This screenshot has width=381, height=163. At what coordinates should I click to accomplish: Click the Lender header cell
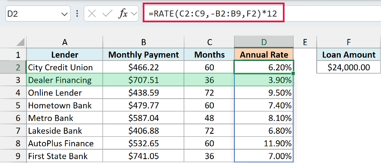[64, 55]
